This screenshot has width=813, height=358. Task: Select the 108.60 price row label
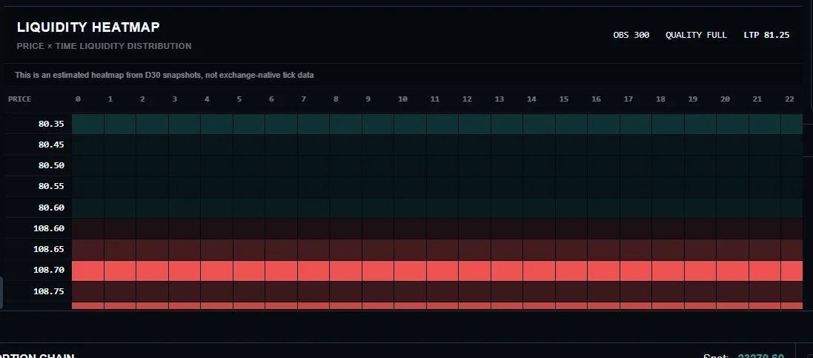click(x=49, y=228)
